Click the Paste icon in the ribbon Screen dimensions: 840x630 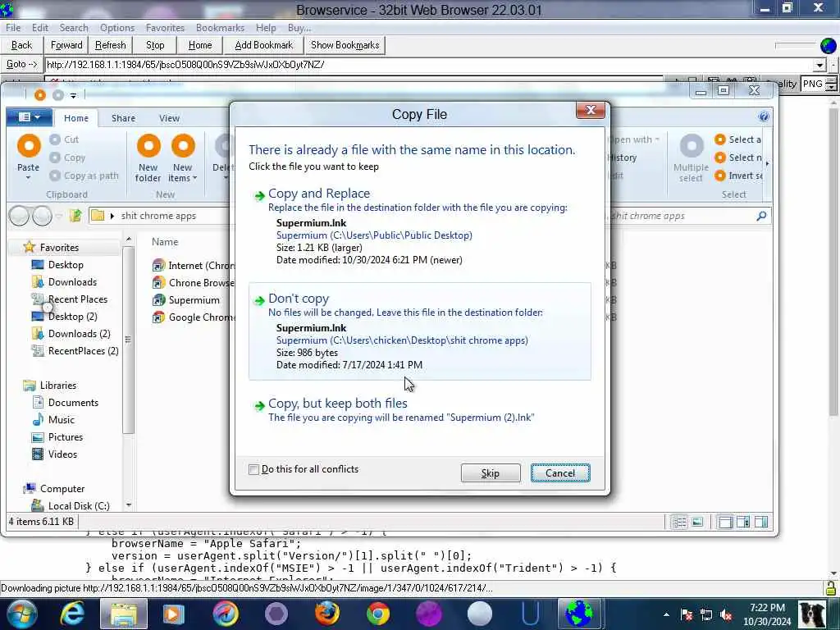[x=29, y=146]
